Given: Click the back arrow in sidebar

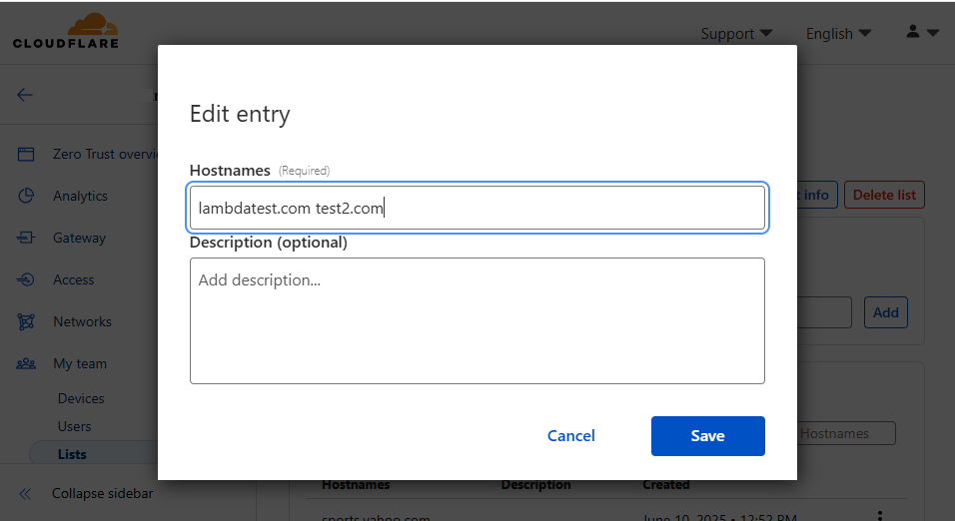Looking at the screenshot, I should 25,95.
